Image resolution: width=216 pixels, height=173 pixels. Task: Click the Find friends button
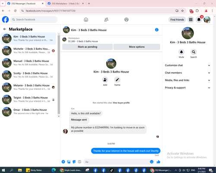pos(177,19)
